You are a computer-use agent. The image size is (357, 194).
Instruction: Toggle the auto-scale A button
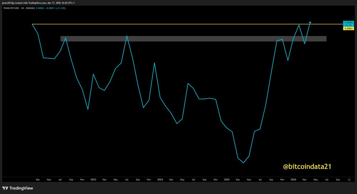tap(349, 180)
